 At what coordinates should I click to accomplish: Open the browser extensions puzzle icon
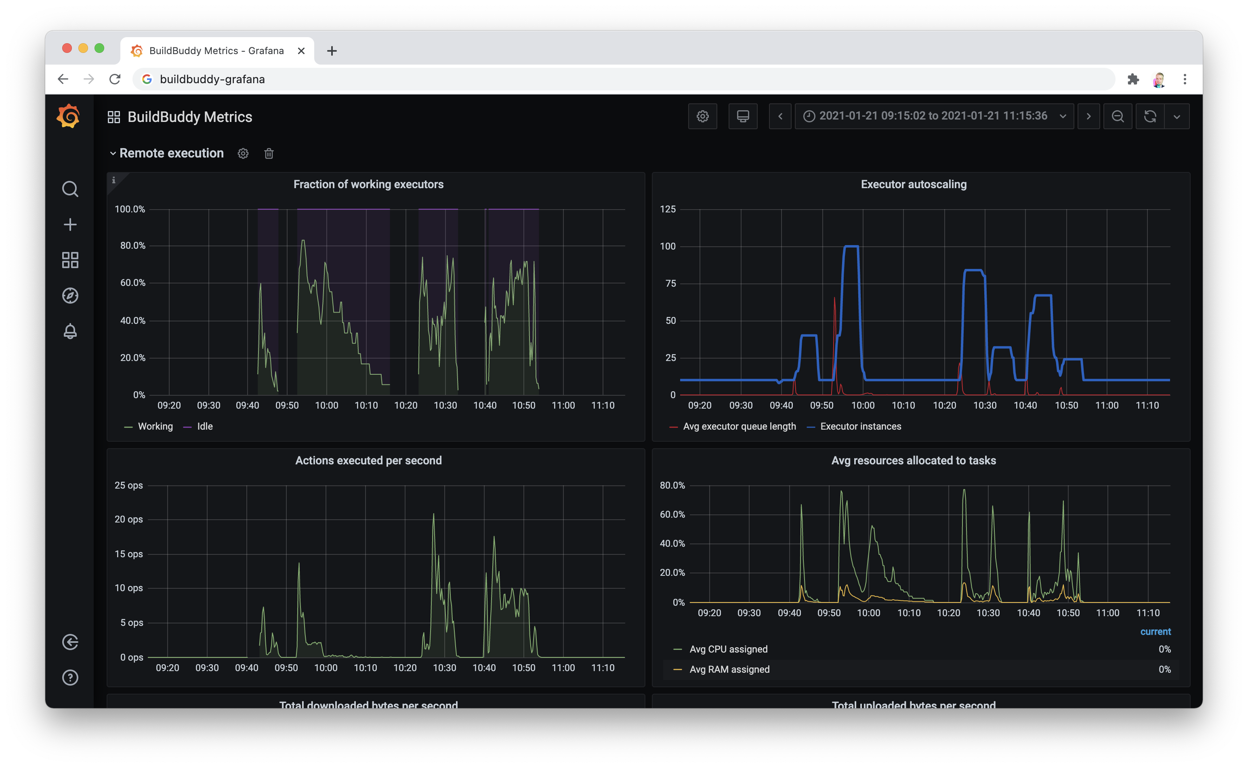(1133, 79)
